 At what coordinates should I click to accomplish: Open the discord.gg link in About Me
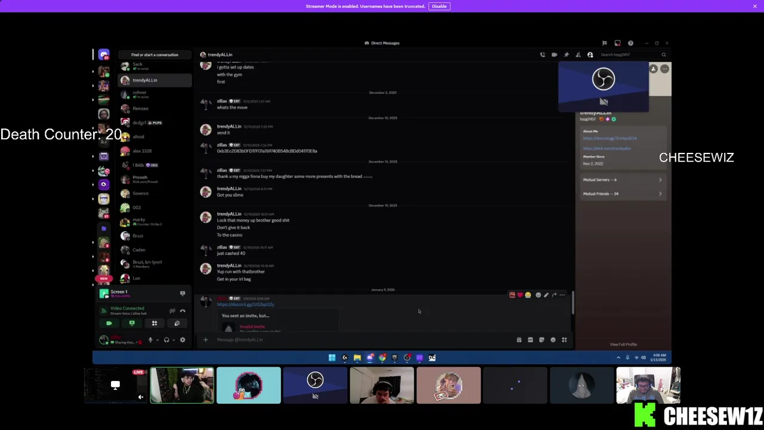tap(610, 139)
